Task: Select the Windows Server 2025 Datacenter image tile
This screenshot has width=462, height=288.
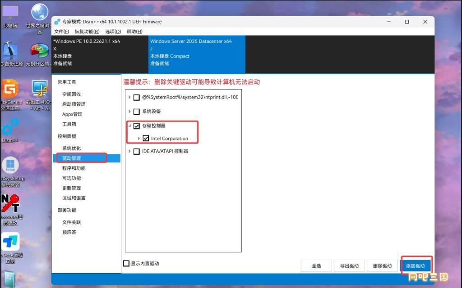Action: click(197, 53)
